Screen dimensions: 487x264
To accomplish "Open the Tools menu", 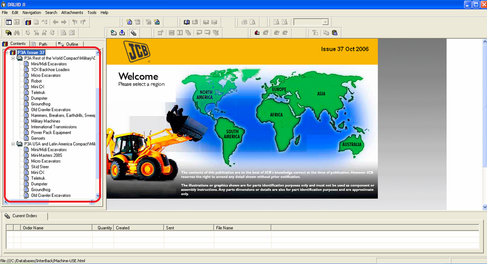I will 92,13.
